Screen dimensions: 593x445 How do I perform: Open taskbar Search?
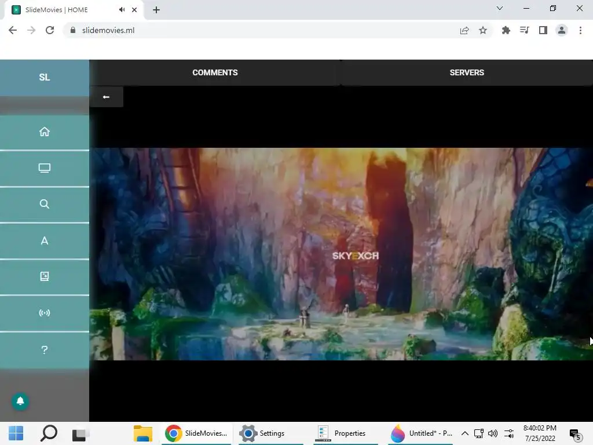(49, 433)
